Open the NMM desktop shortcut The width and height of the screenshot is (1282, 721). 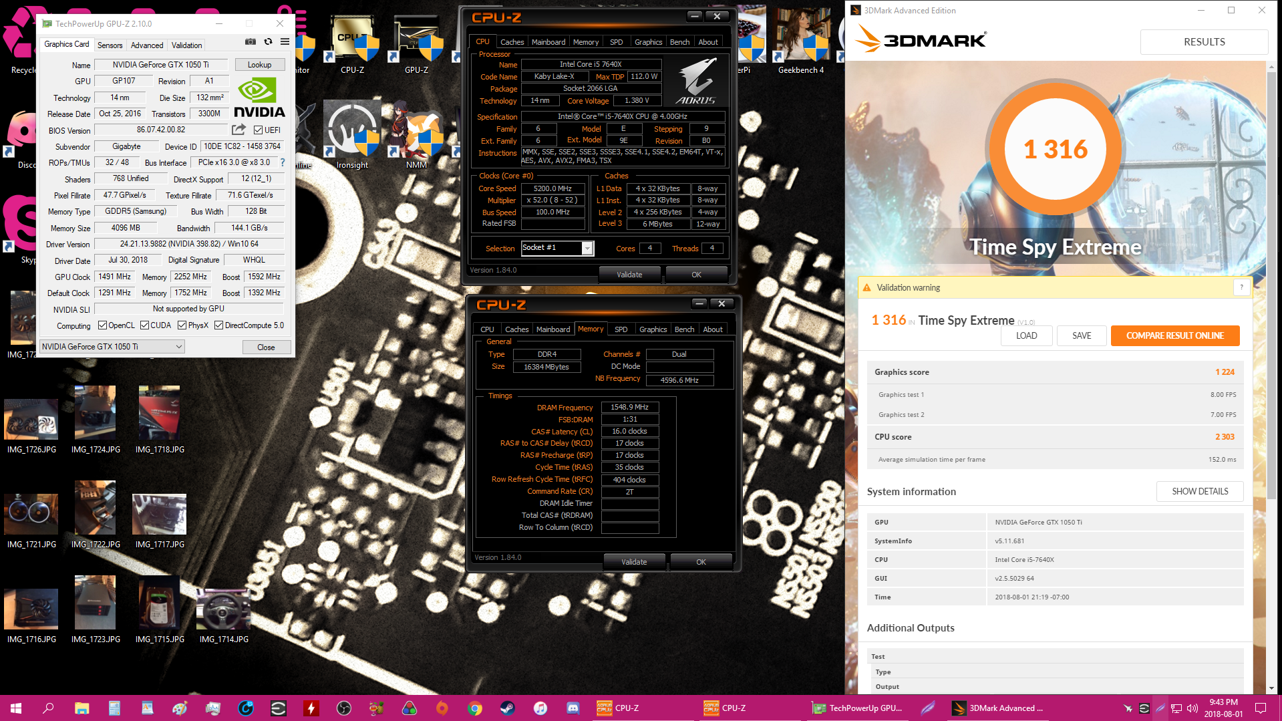pos(416,136)
